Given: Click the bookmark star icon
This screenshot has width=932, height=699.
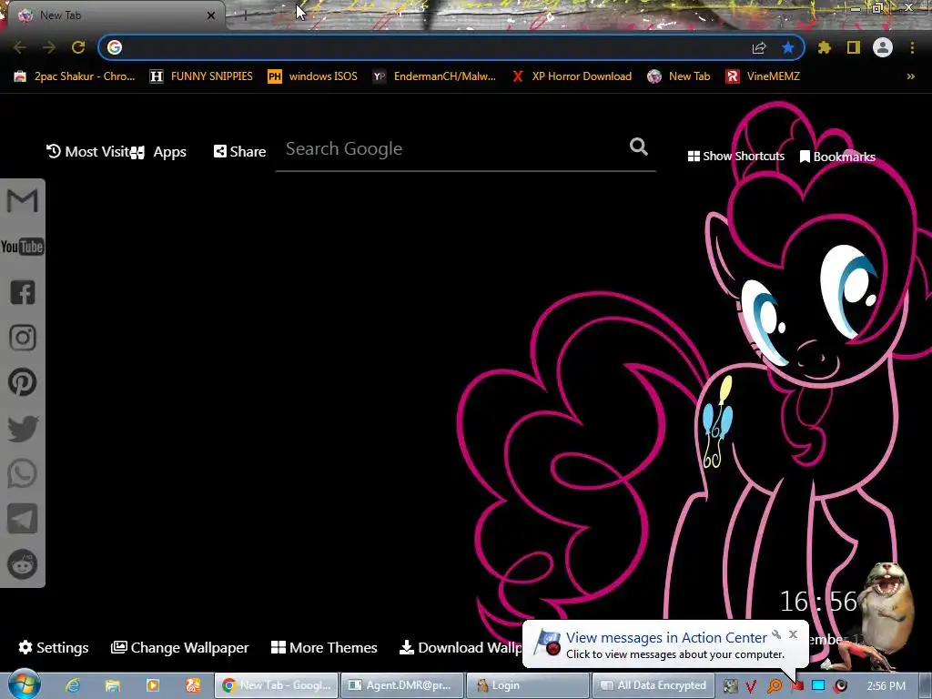Looking at the screenshot, I should click(788, 47).
